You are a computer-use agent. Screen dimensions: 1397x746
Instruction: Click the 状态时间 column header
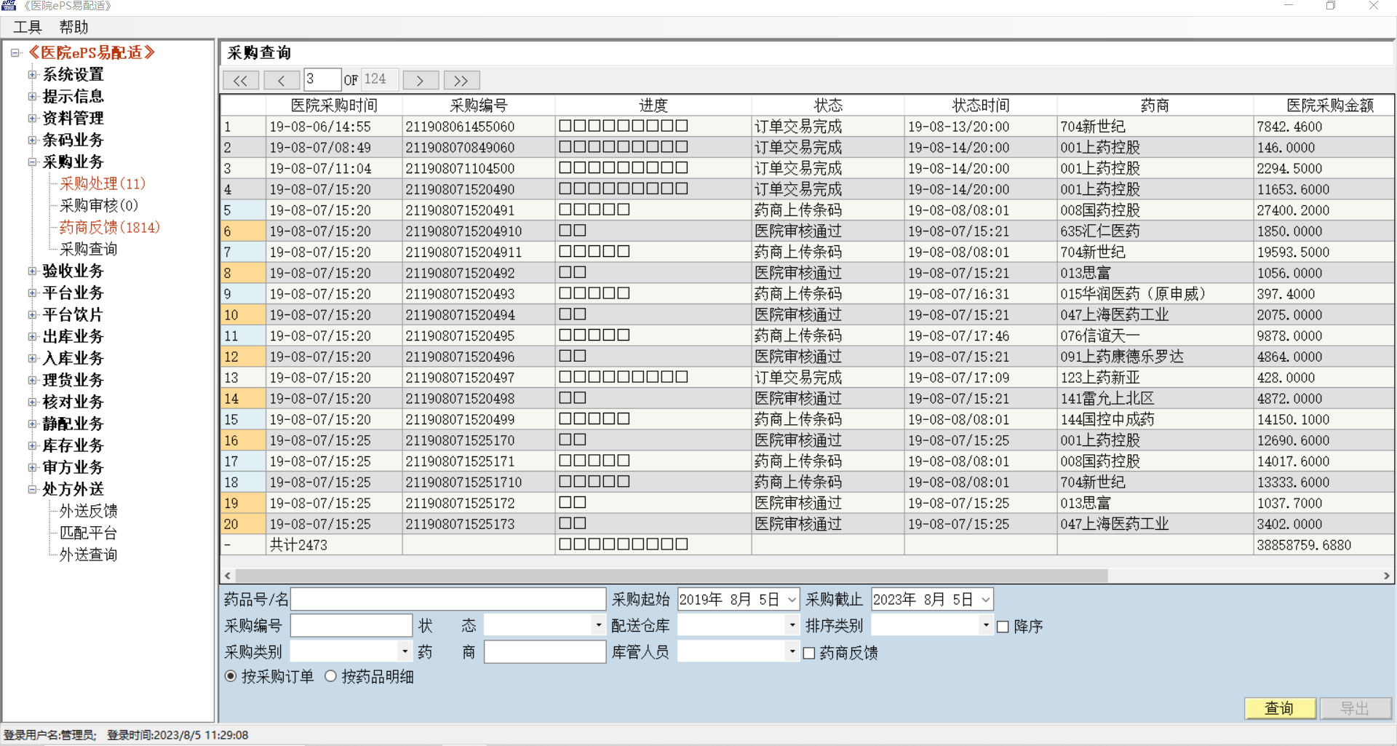point(981,106)
